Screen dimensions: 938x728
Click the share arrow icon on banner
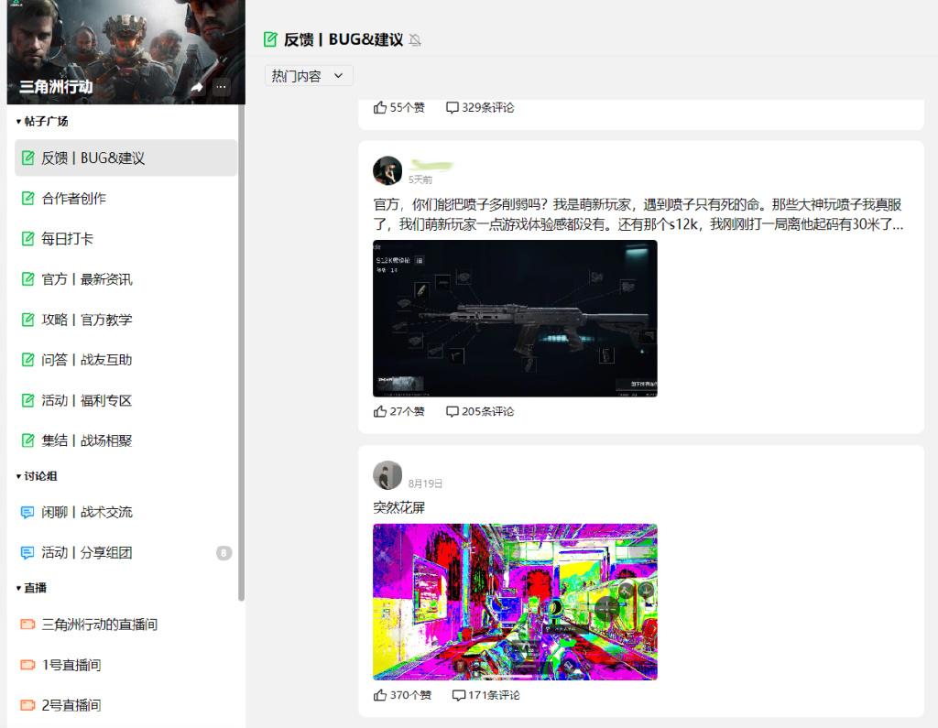tap(196, 87)
